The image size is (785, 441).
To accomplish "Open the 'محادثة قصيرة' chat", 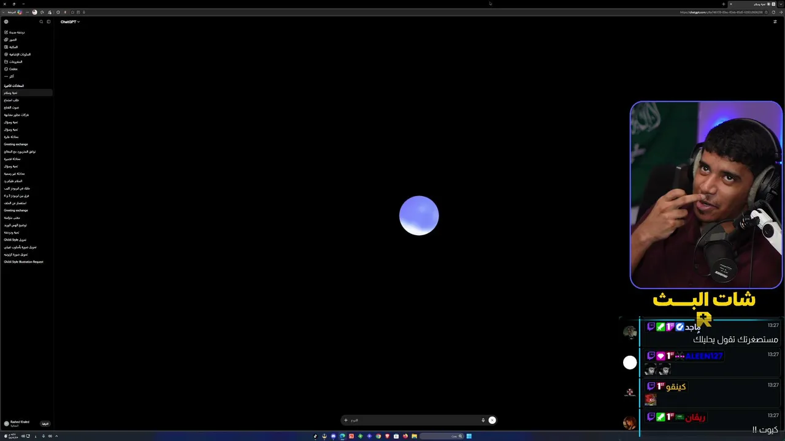I will 12,159.
